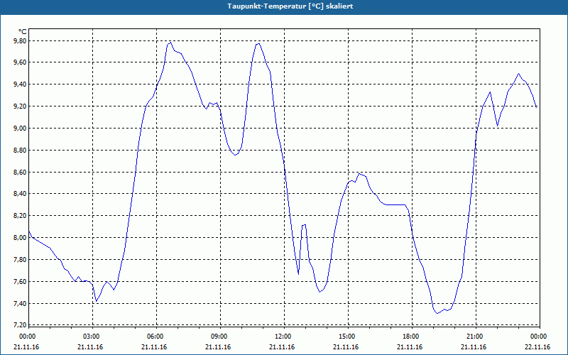Click the y-axis tick label "7,80"
Screen dimensions: 568x355
(20, 260)
